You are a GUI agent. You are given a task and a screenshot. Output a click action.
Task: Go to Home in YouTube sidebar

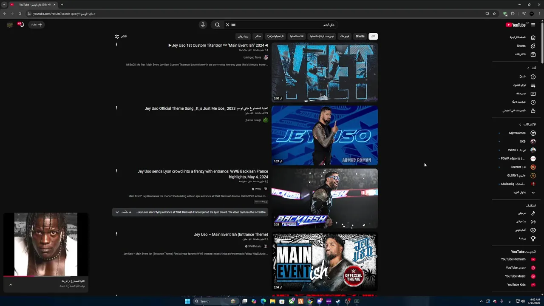point(522,37)
